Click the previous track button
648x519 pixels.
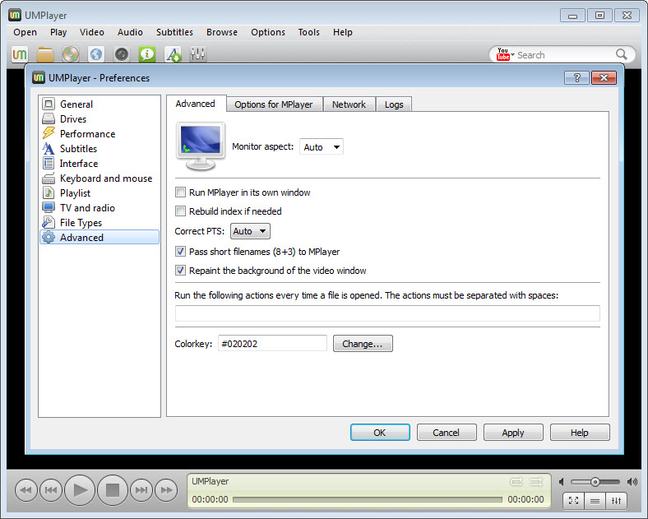51,490
